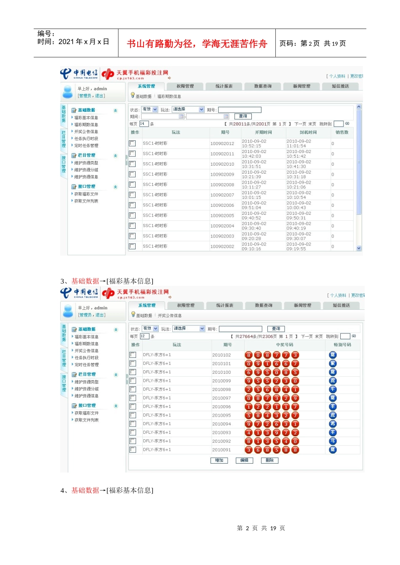Click the 退出 logout link in the 福彩期数信息 screenshot
This screenshot has width=400, height=565.
(99, 96)
